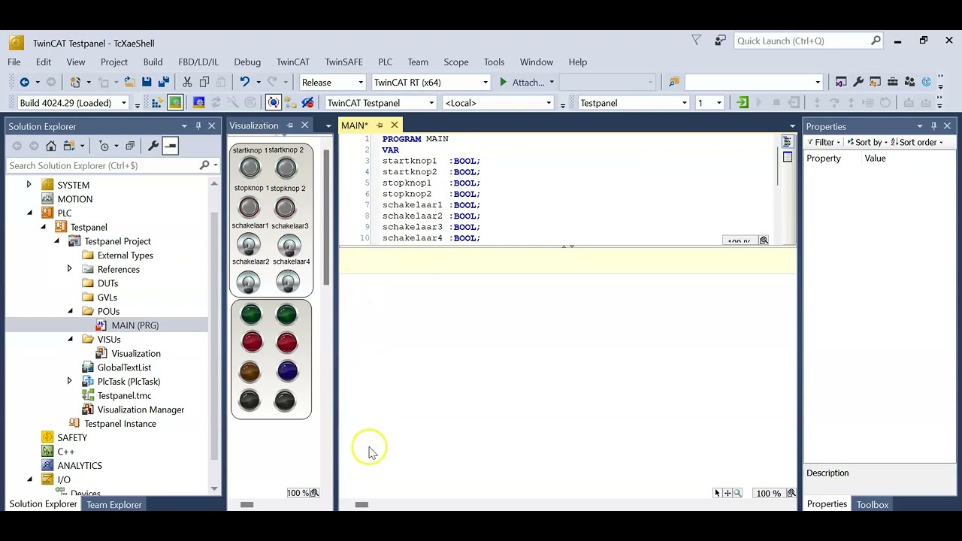
Task: Toggle the schakelaar1 switch in Visualization
Action: [249, 245]
